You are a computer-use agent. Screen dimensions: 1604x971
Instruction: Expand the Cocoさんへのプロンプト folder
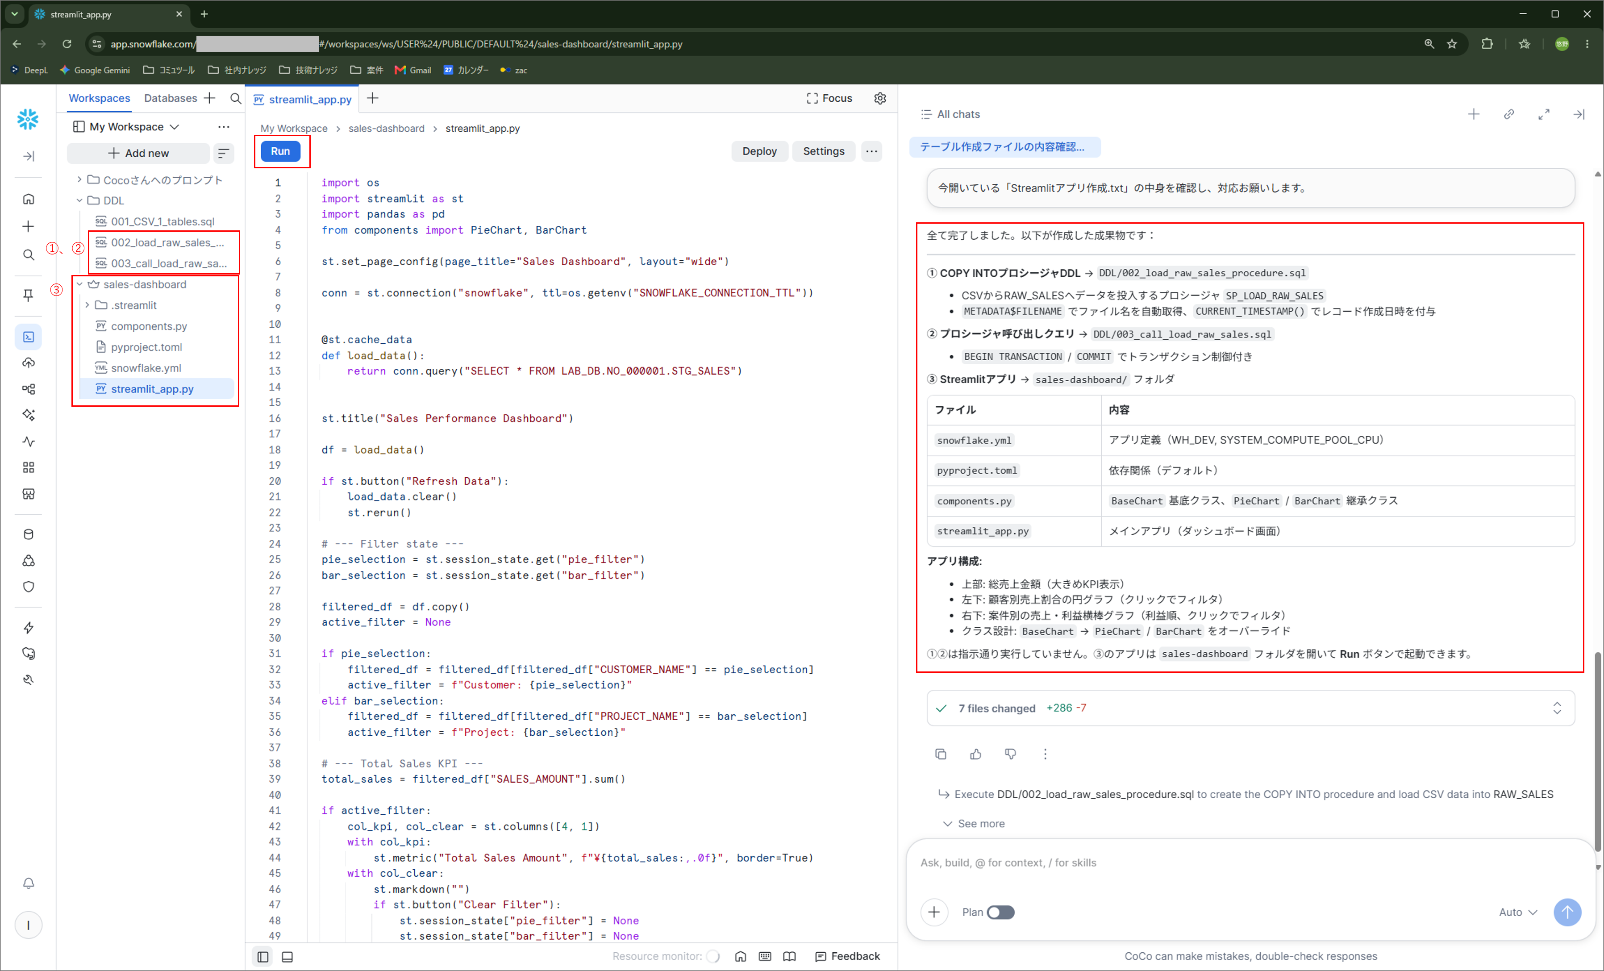coord(79,179)
